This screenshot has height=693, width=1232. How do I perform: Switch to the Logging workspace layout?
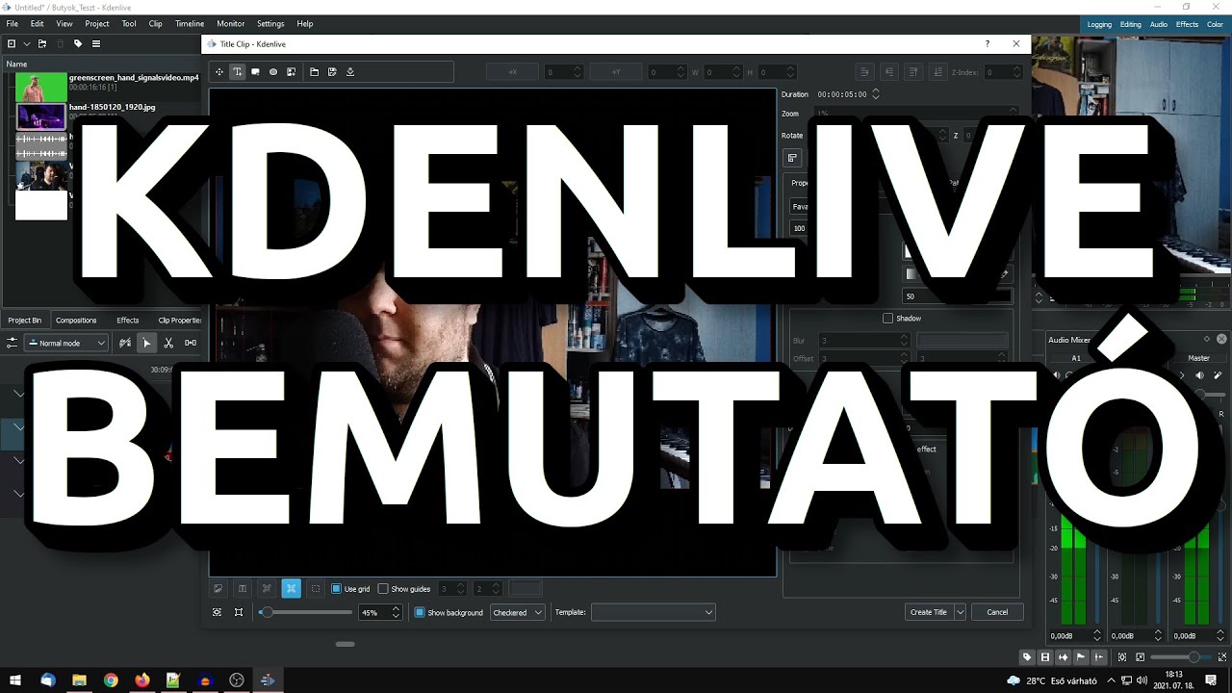click(1099, 24)
